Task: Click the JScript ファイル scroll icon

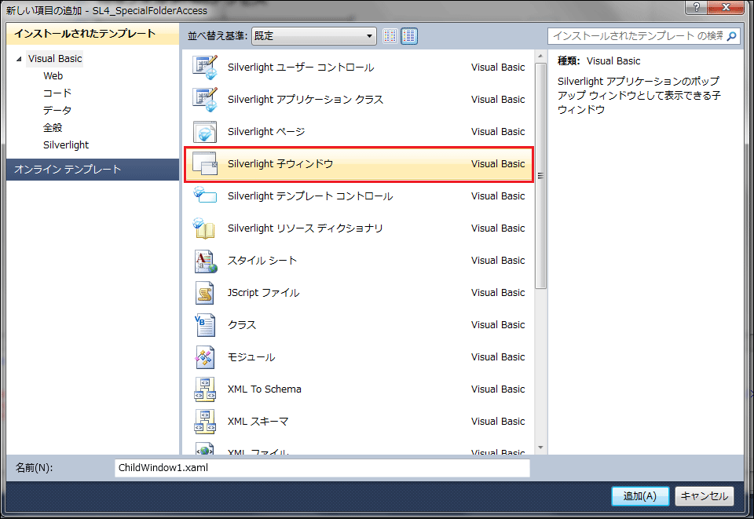Action: [204, 293]
